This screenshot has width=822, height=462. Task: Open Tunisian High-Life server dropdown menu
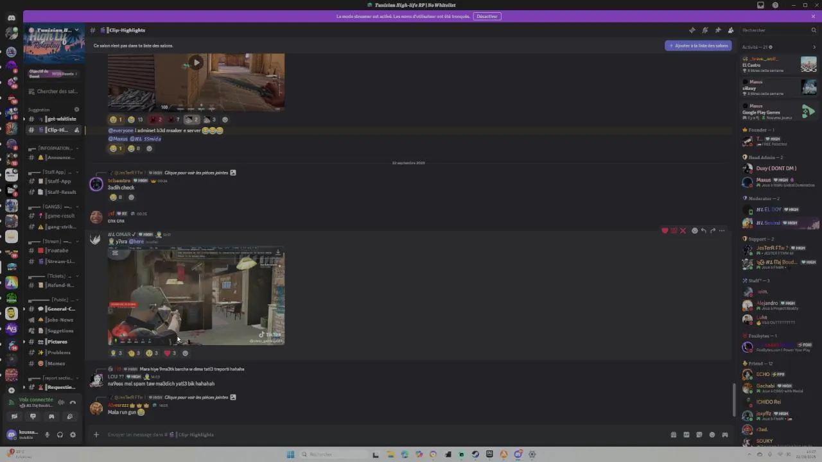(54, 30)
